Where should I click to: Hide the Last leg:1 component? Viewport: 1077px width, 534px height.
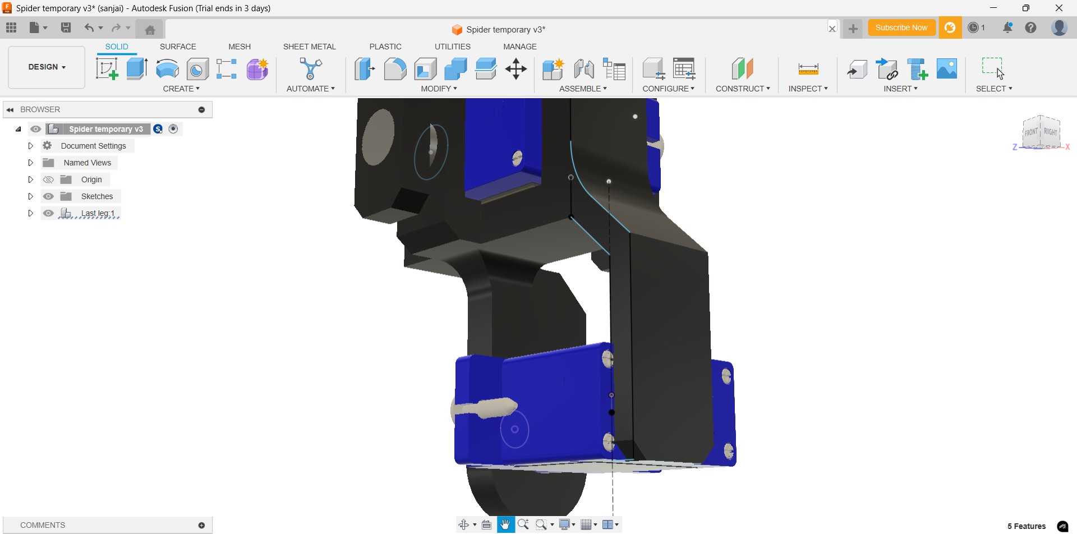tap(49, 213)
